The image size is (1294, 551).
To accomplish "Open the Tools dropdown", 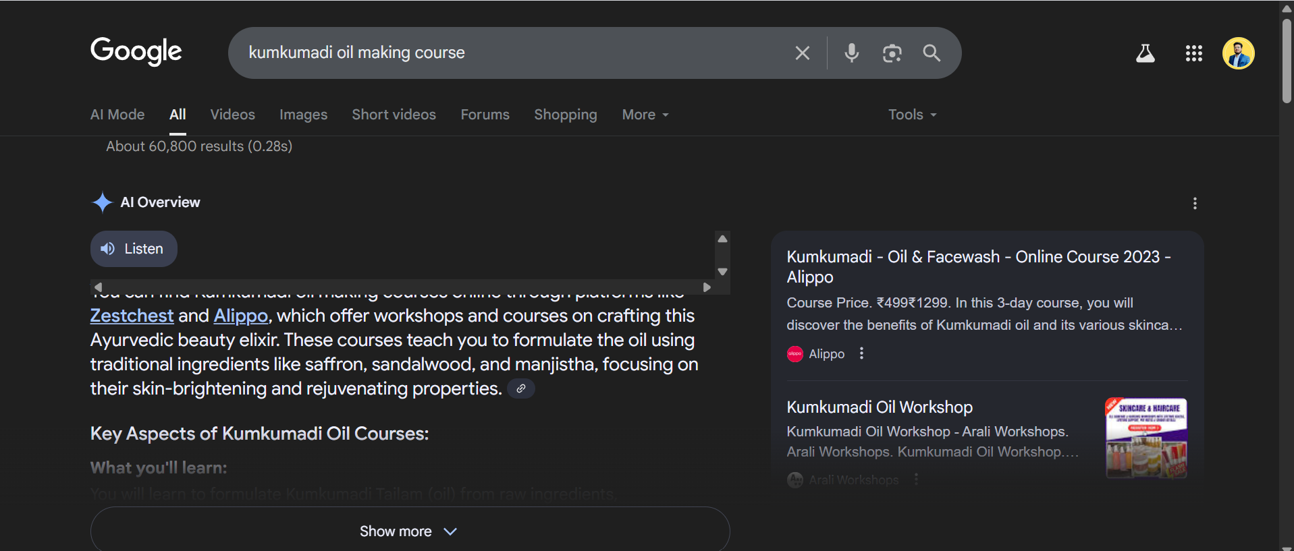I will (912, 115).
